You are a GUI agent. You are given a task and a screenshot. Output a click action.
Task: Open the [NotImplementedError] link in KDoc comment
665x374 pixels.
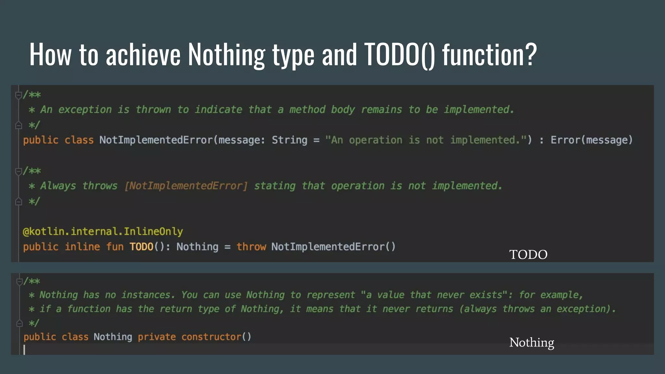(186, 186)
